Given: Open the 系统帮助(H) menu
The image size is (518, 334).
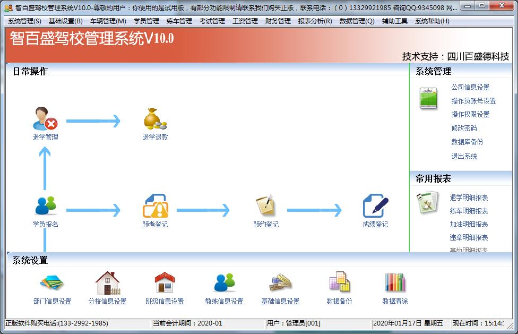Looking at the screenshot, I should (432, 21).
